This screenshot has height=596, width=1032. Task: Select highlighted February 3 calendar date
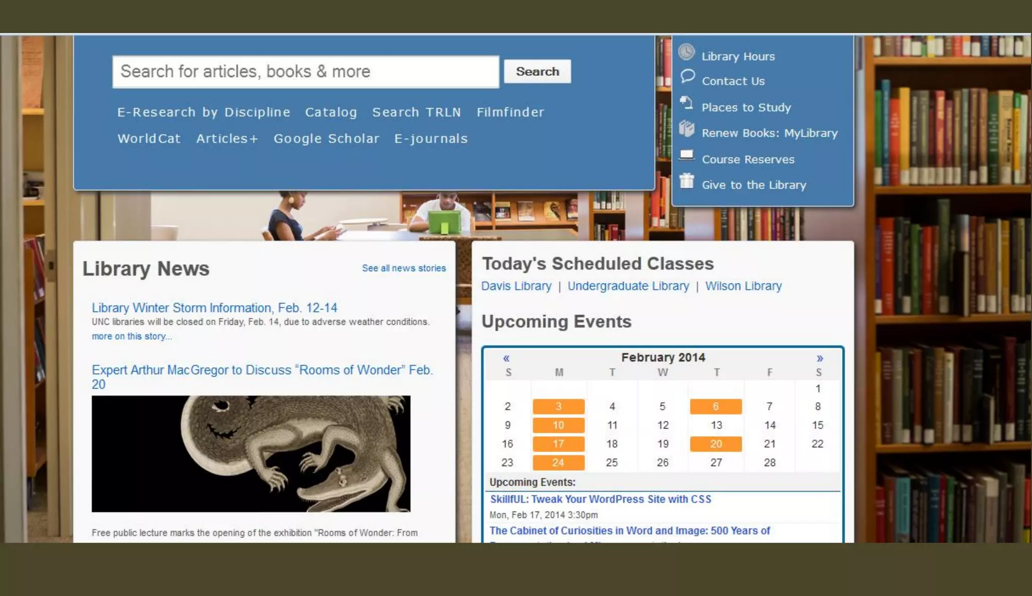coord(558,406)
